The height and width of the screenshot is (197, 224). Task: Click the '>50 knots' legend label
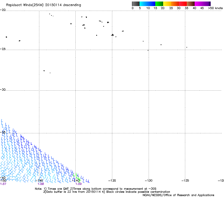click(x=215, y=8)
